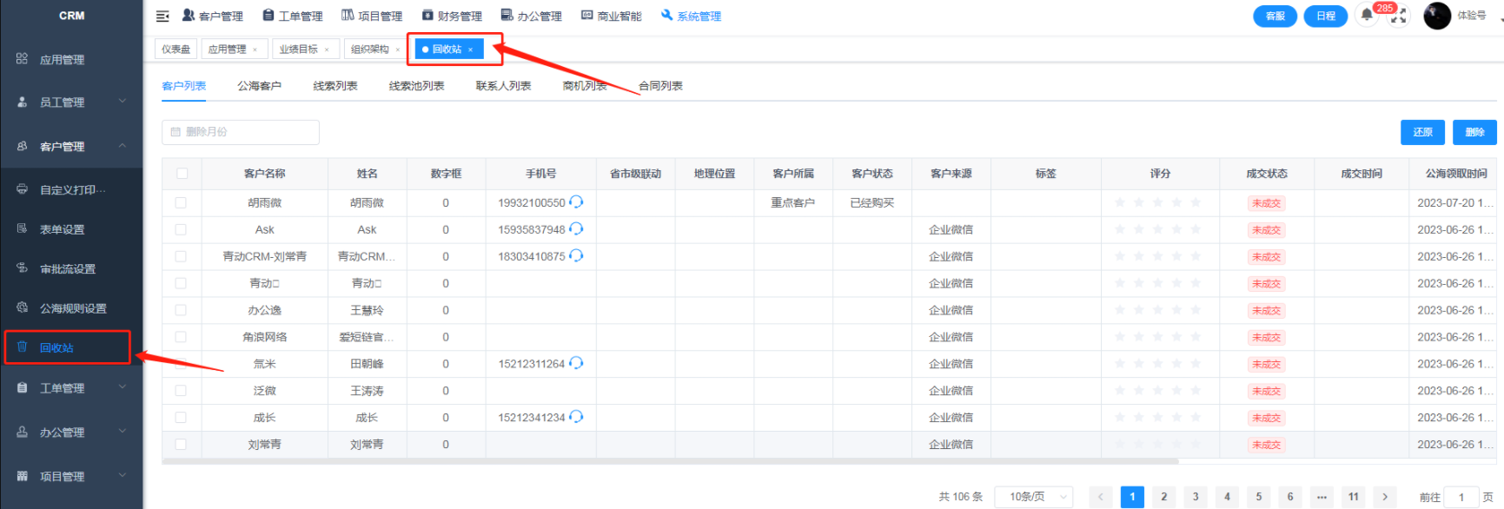Close the 应用管理 tab with its x
This screenshot has width=1504, height=509.
(255, 50)
